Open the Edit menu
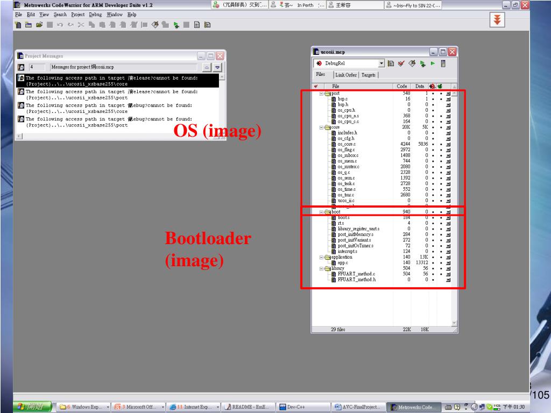The width and height of the screenshot is (551, 413). coord(31,15)
